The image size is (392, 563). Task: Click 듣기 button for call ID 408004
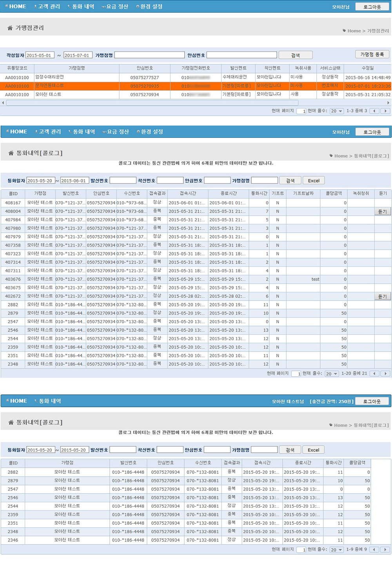[382, 211]
